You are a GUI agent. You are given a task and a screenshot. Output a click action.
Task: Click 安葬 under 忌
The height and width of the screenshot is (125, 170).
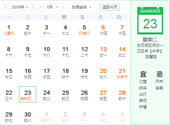(x=159, y=88)
